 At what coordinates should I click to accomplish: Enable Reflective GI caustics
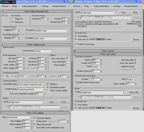13,19
